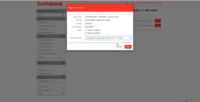This screenshot has width=200, height=102.
Task: Open the Cuenta Bancaria dropdown
Action: (x=108, y=38)
